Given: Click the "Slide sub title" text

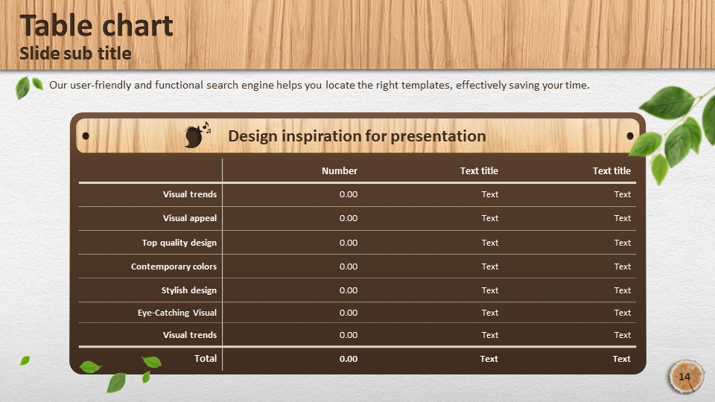Looking at the screenshot, I should (x=75, y=53).
